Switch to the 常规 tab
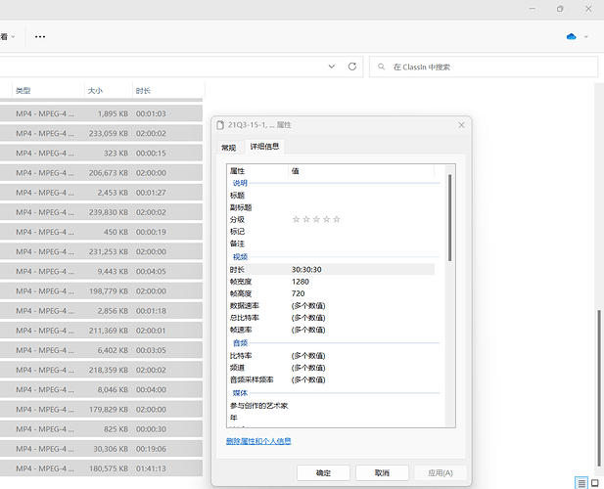The width and height of the screenshot is (604, 489). tap(228, 147)
